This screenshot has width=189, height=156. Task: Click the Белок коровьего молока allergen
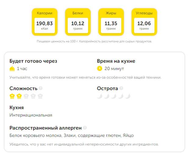coord(36,136)
